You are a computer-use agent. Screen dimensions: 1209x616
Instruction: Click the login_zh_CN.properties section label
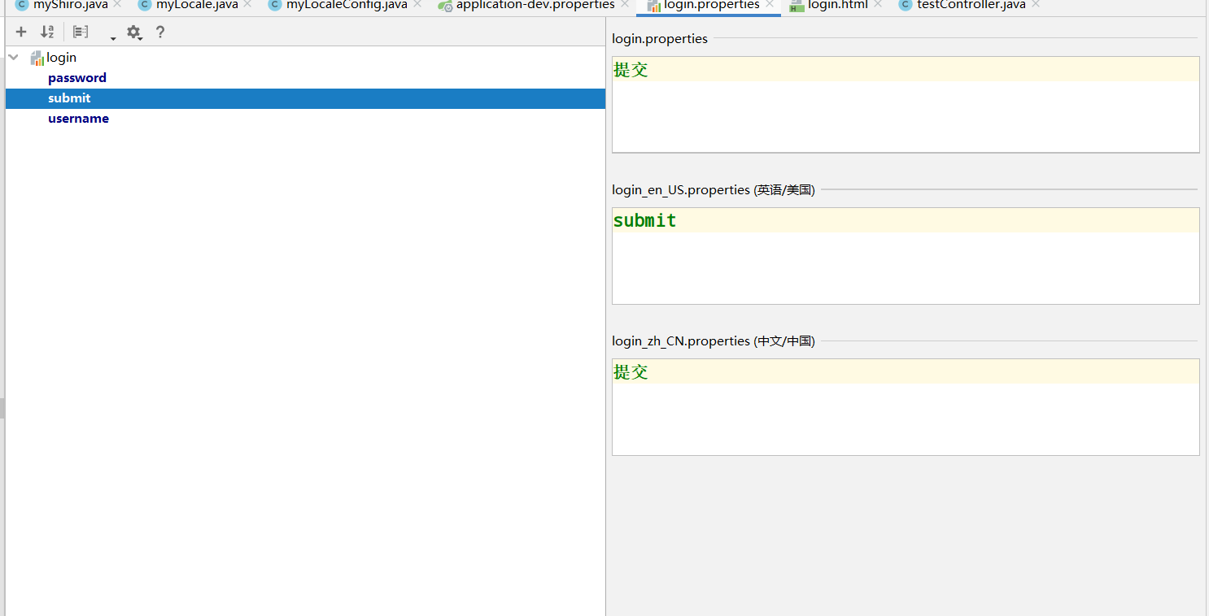(714, 341)
